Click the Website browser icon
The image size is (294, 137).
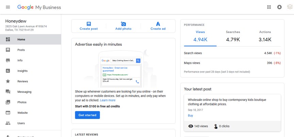[8, 113]
